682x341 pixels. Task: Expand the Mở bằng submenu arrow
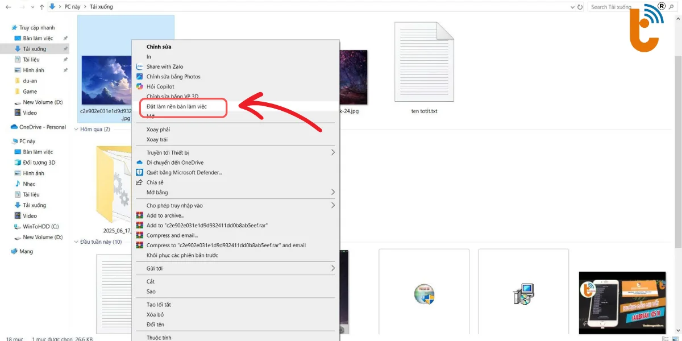coord(333,192)
